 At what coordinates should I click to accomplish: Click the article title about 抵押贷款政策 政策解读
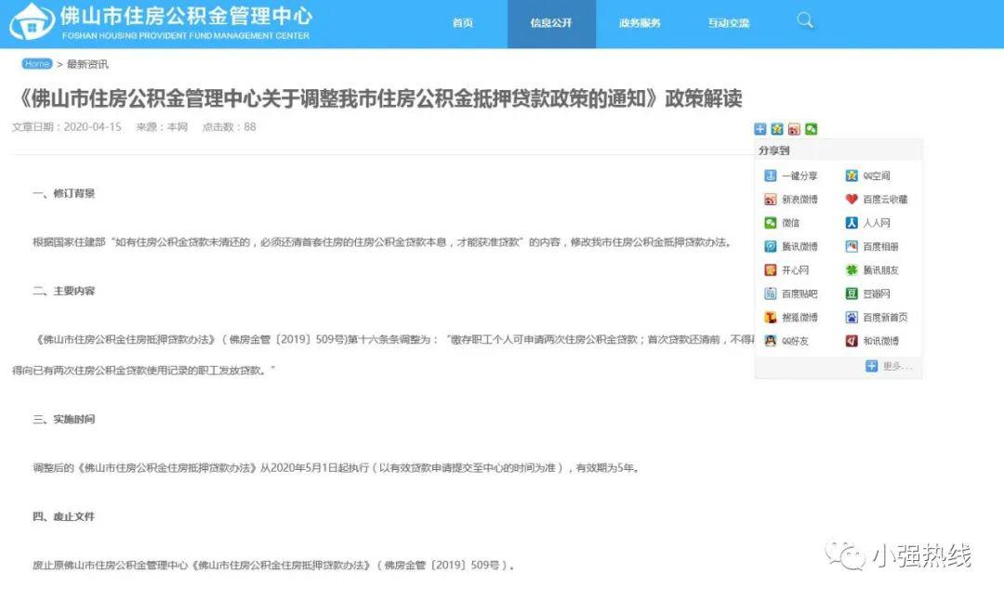[x=377, y=98]
